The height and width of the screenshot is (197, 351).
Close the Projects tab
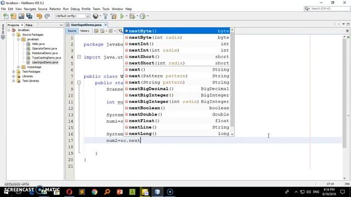[22, 25]
